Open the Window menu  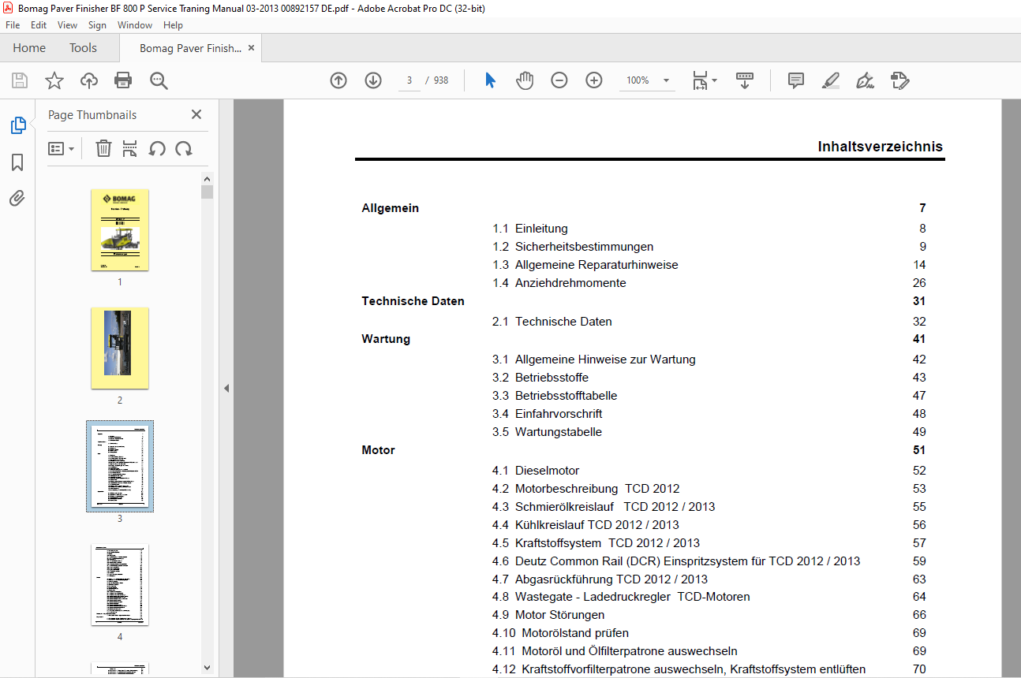coord(135,25)
